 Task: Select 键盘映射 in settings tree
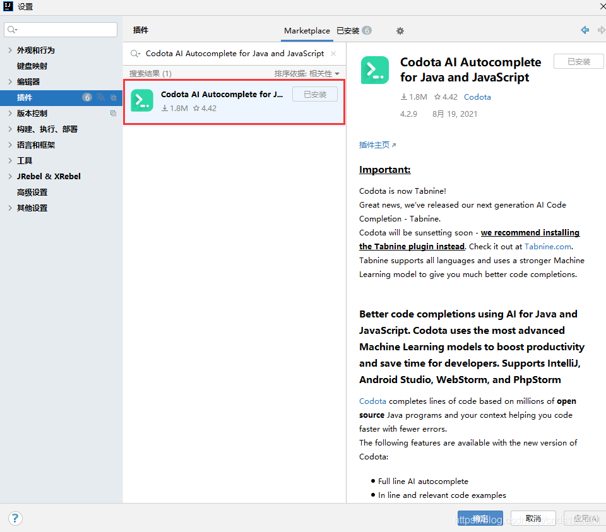point(32,66)
